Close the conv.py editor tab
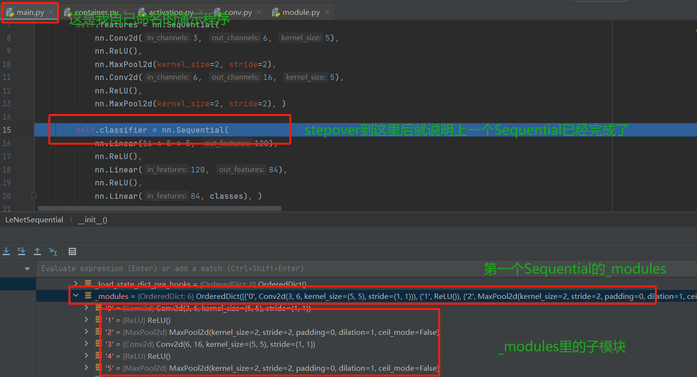The height and width of the screenshot is (377, 697). coord(259,12)
